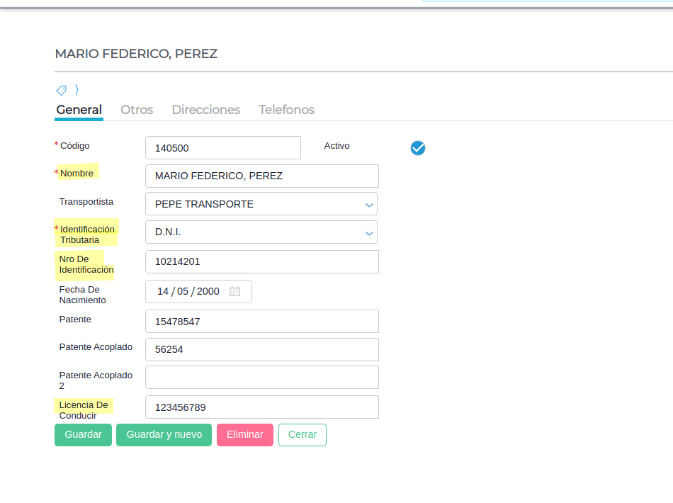The width and height of the screenshot is (673, 503).
Task: Focus the Nombre text field
Action: coord(261,176)
